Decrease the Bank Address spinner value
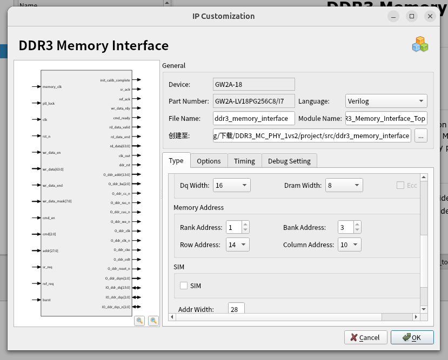This screenshot has width=448, height=360. click(357, 230)
